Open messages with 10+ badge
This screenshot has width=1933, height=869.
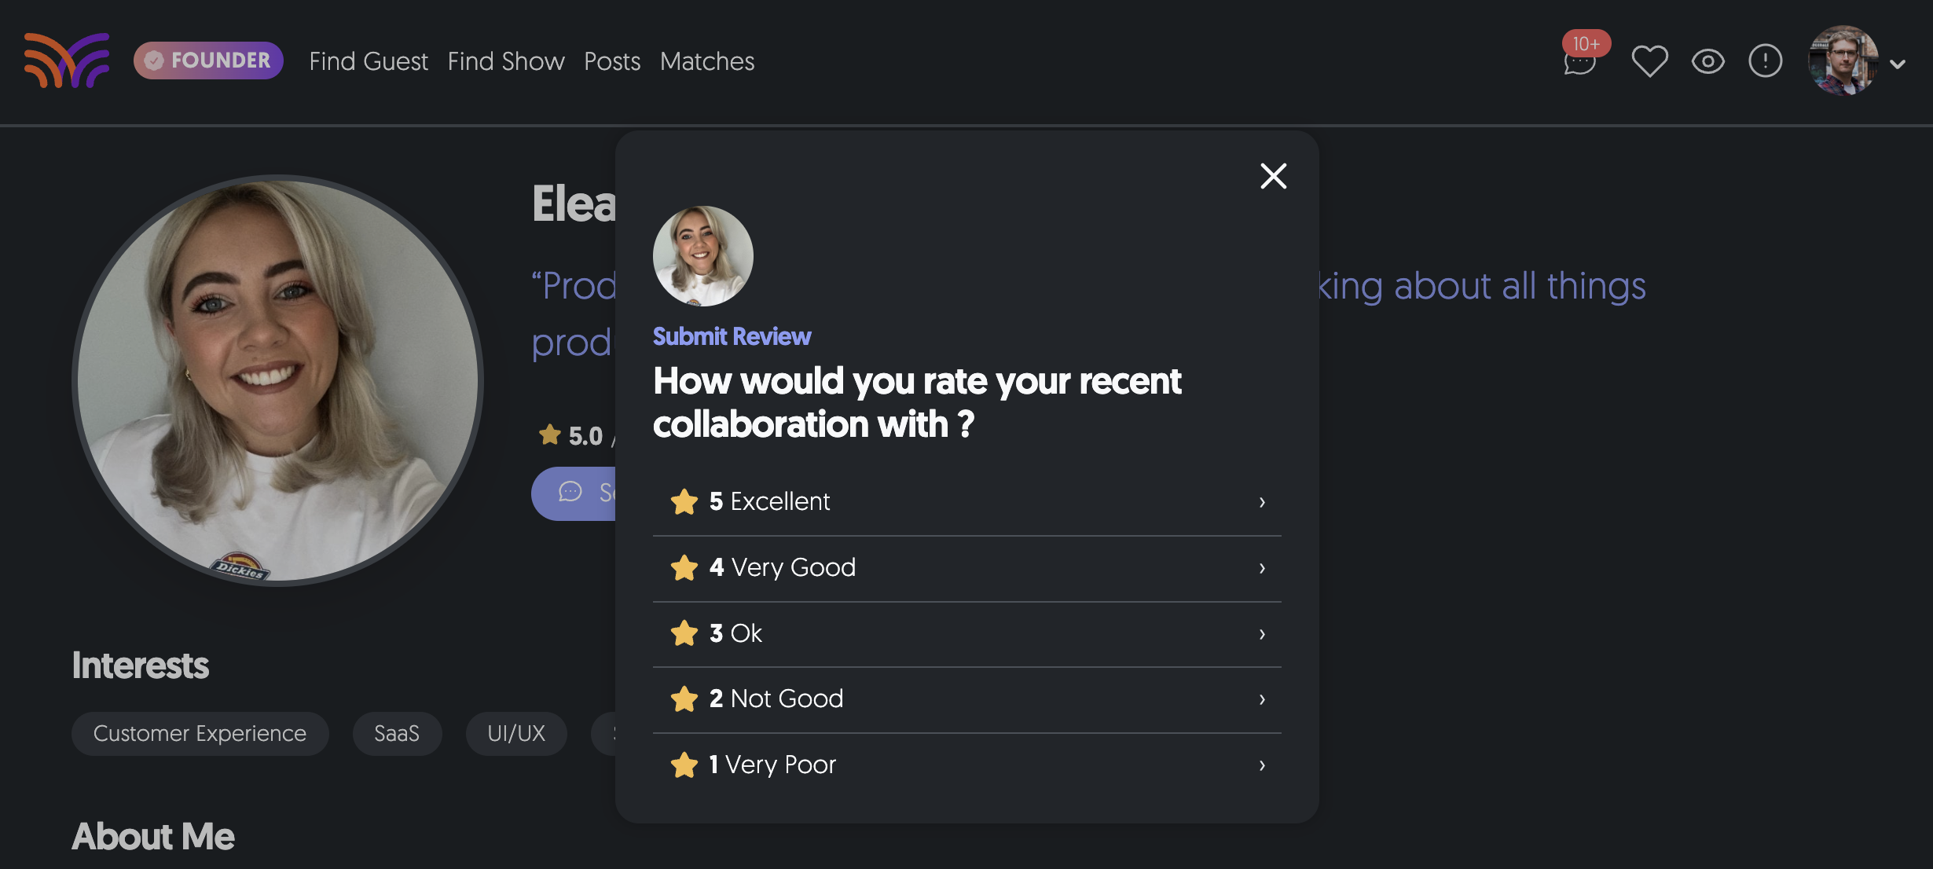pos(1580,60)
